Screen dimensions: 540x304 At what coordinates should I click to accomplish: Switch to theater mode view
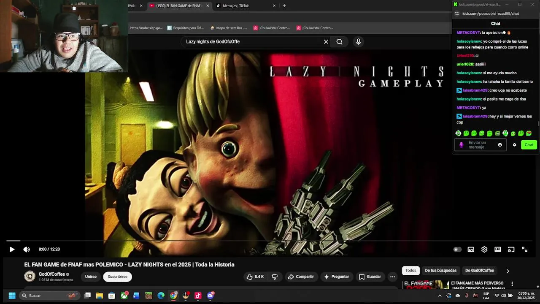[498, 250]
